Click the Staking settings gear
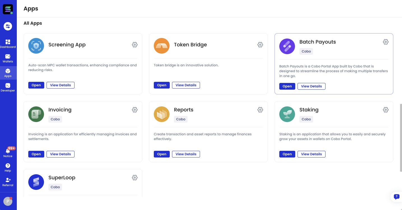This screenshot has width=402, height=210. [386, 110]
